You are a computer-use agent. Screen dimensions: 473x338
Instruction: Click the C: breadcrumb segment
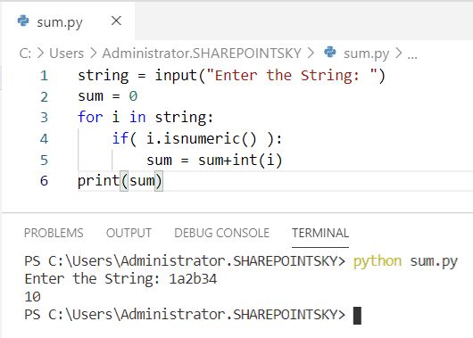point(25,54)
